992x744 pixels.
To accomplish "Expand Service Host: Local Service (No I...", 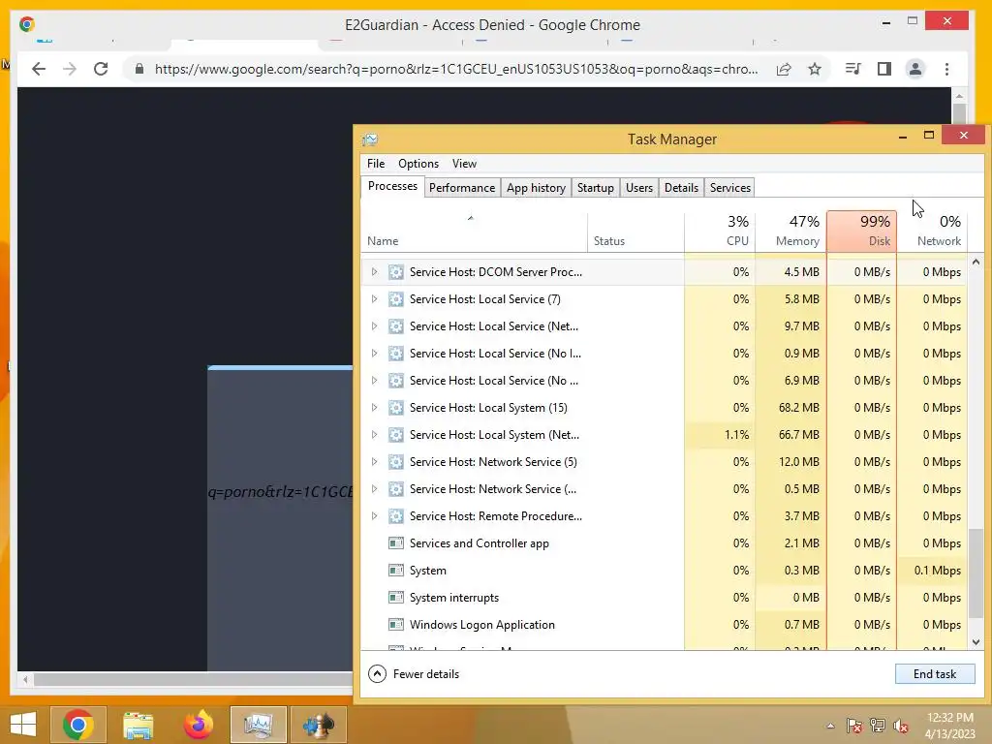I will pyautogui.click(x=375, y=353).
